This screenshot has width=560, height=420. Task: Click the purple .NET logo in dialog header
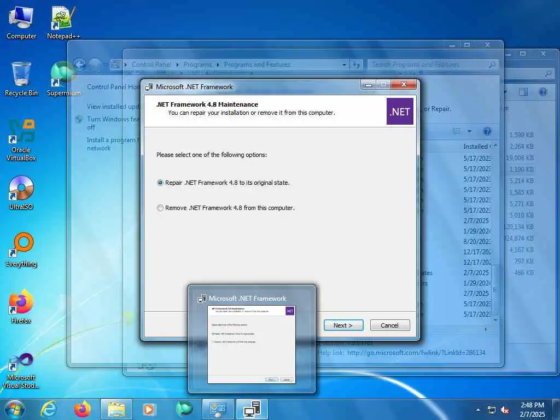(x=400, y=112)
